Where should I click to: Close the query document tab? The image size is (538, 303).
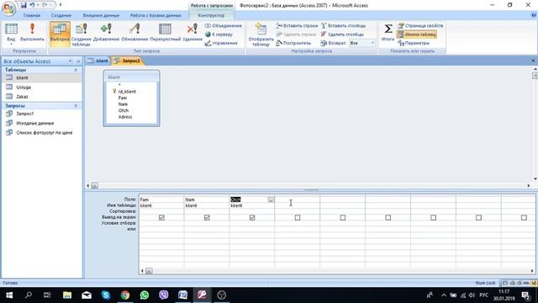[x=533, y=61]
